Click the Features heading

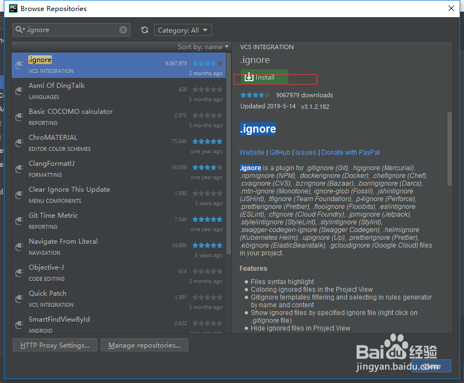click(x=254, y=269)
